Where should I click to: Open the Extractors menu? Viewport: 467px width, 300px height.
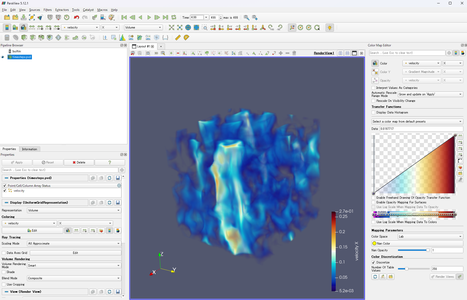[x=62, y=10]
